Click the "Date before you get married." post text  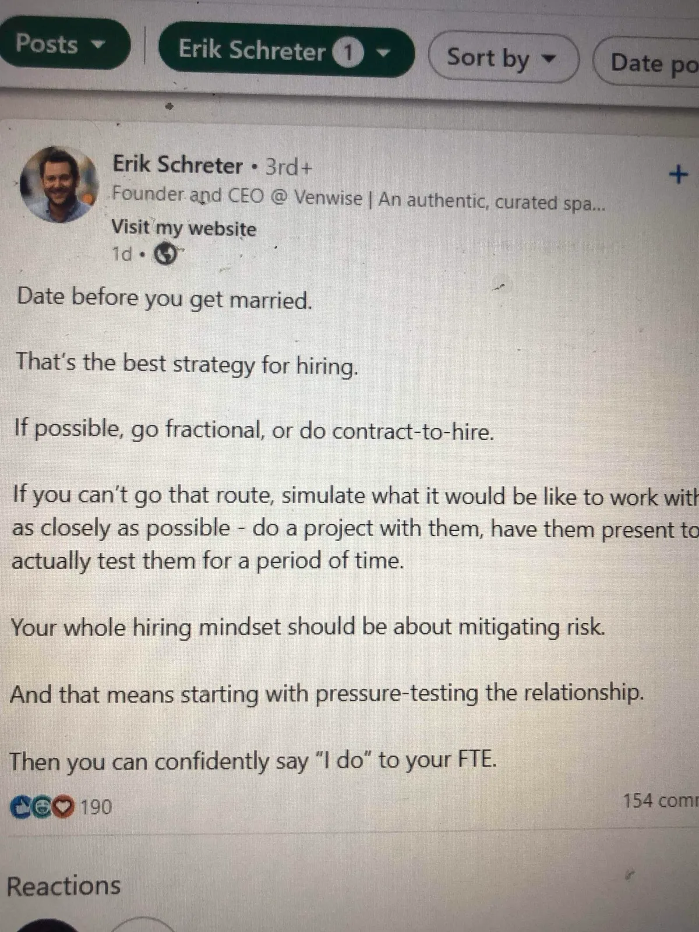point(164,298)
